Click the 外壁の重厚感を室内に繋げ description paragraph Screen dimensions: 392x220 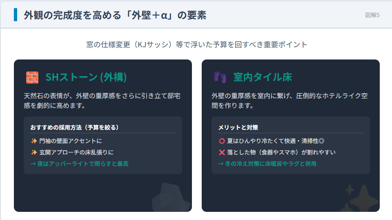(290, 101)
